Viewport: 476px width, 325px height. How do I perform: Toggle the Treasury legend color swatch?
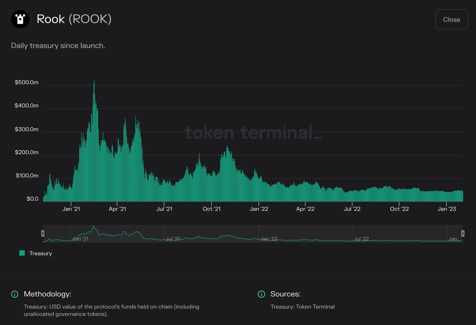(22, 253)
